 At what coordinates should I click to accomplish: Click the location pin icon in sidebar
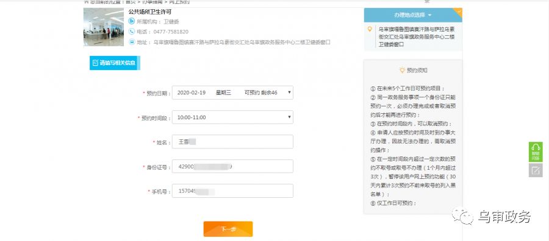[370, 29]
